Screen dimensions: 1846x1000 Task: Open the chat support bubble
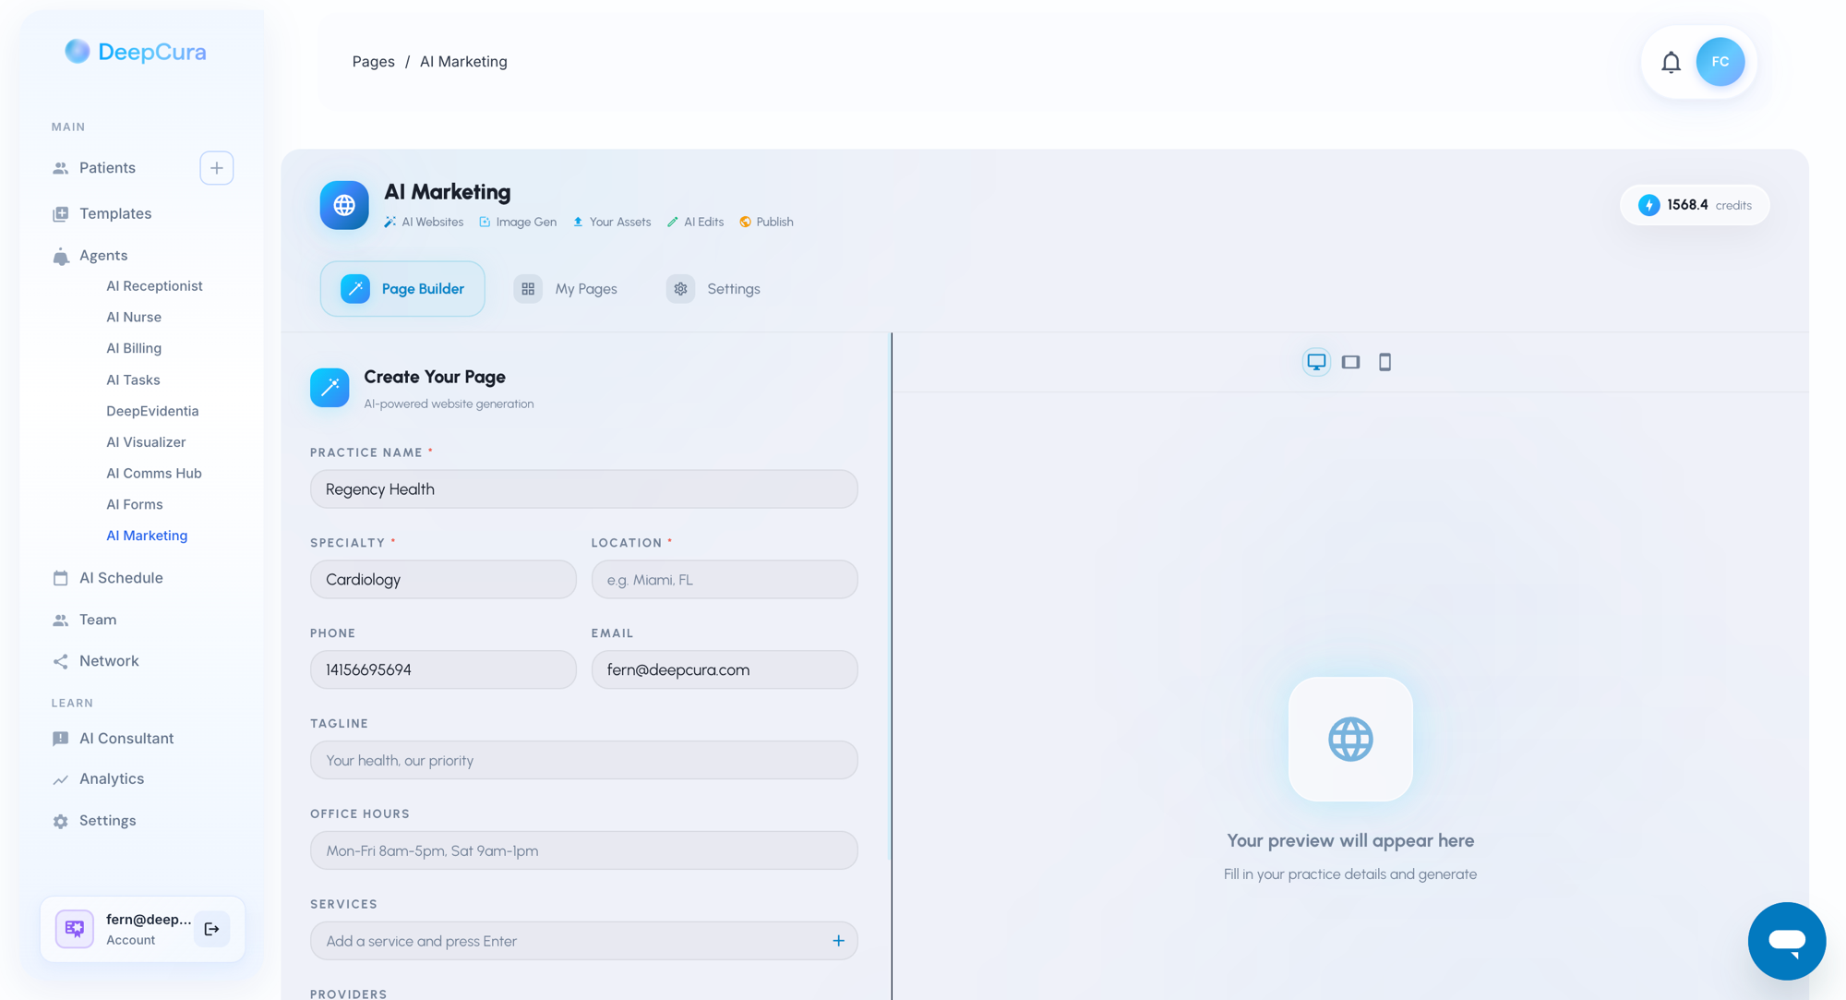tap(1786, 941)
